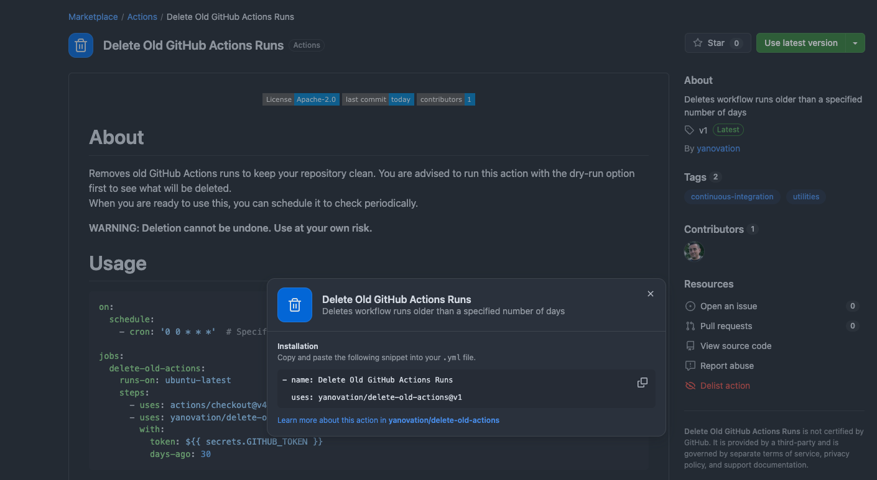
Task: Dismiss the Installation dialog with the X
Action: pyautogui.click(x=650, y=294)
